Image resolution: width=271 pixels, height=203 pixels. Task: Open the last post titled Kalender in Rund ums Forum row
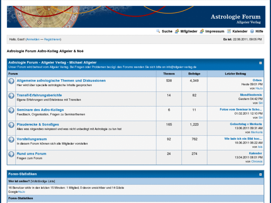(x=255, y=153)
